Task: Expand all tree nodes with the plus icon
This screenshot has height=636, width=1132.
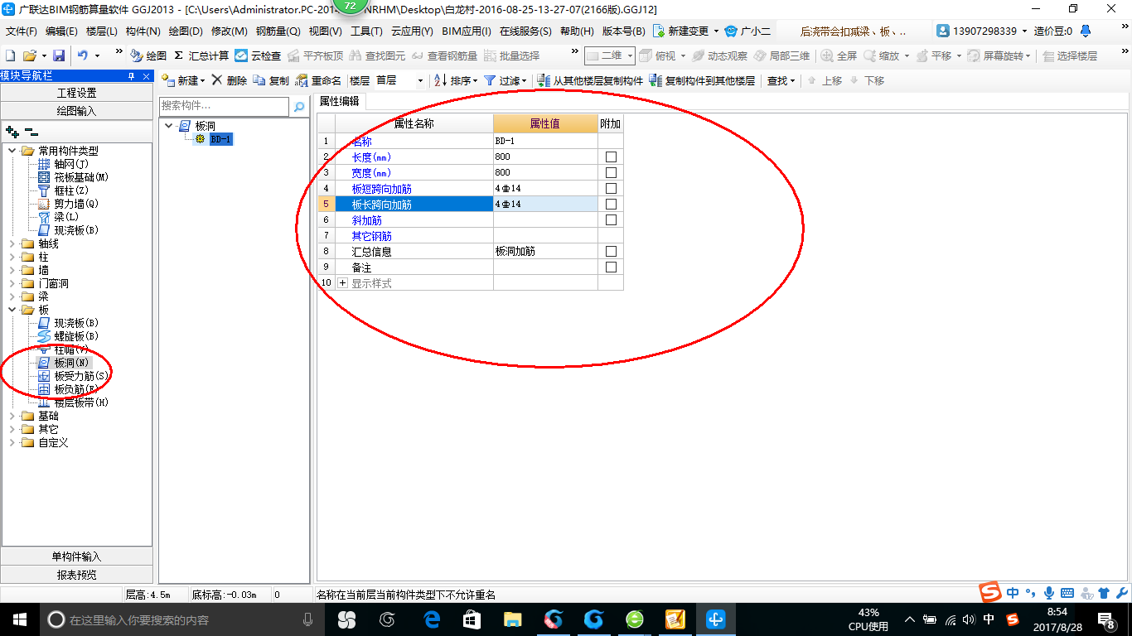Action: click(x=12, y=131)
